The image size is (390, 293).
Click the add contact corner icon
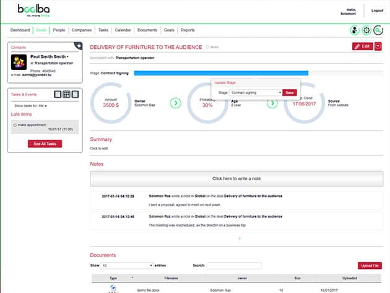point(78,45)
